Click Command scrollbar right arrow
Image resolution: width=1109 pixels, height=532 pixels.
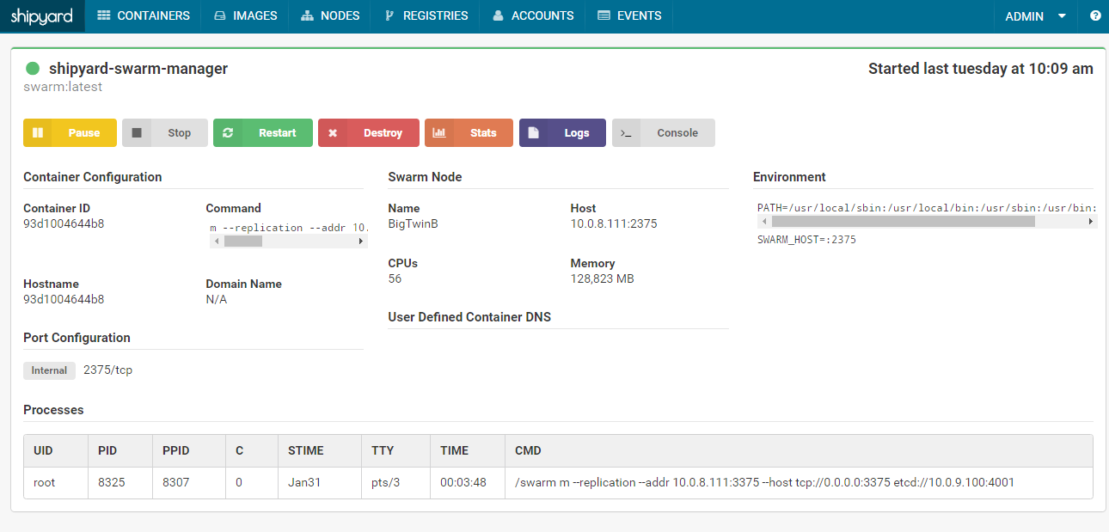[x=361, y=242]
